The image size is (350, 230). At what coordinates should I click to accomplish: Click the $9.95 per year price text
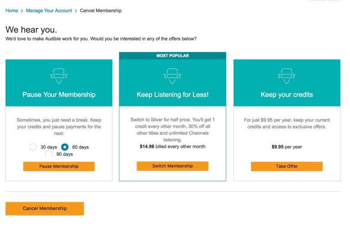click(287, 147)
